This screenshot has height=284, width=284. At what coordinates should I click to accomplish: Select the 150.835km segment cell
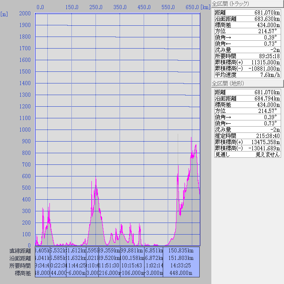pyautogui.click(x=181, y=251)
